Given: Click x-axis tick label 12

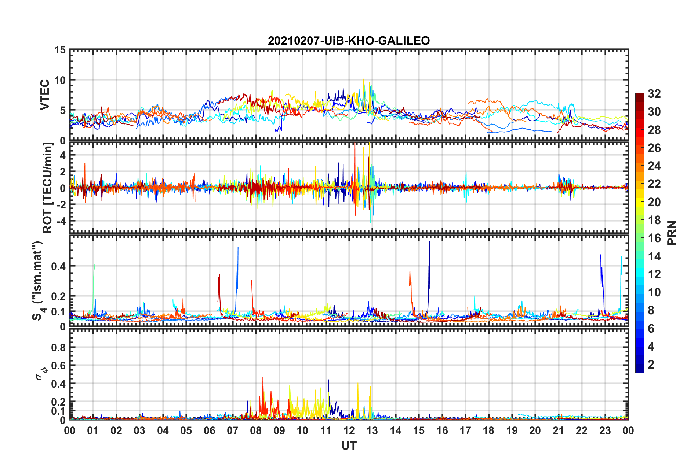Looking at the screenshot, I should pos(349,430).
